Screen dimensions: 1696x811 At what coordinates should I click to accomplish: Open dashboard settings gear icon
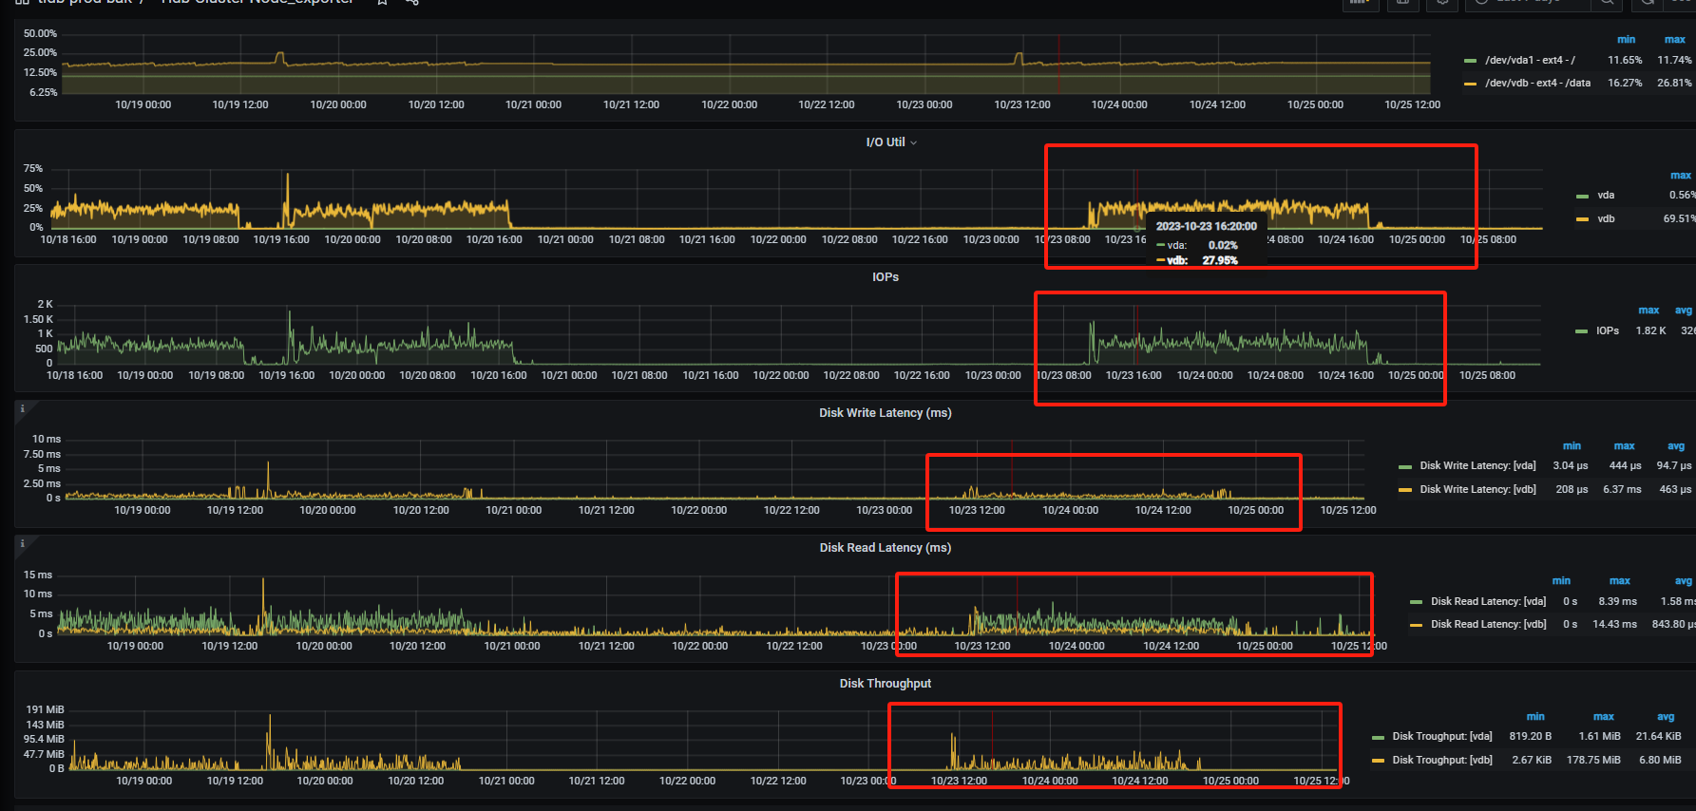(x=1442, y=3)
